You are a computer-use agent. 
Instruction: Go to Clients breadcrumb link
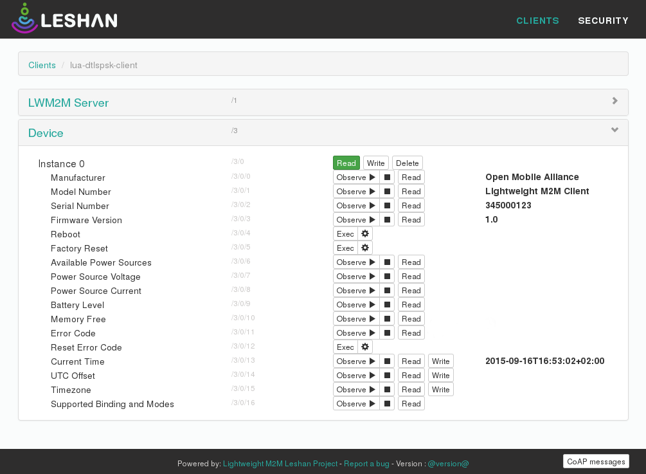tap(42, 65)
